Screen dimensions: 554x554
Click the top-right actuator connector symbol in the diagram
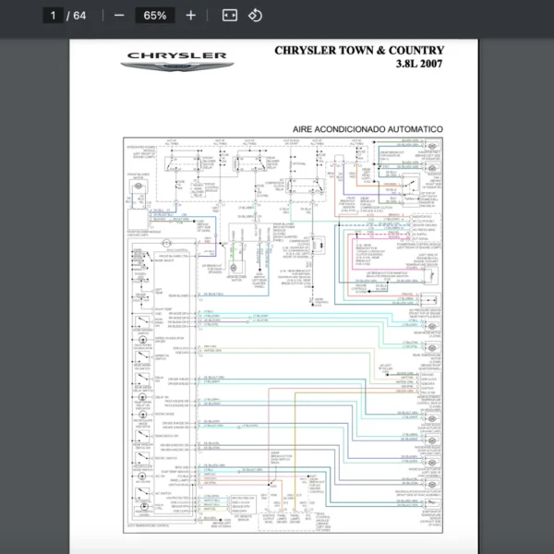(431, 148)
